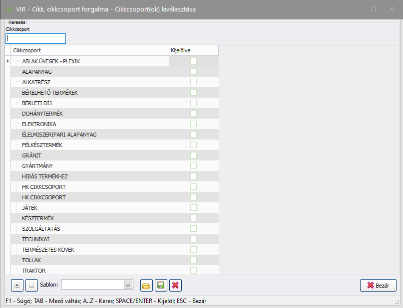Click the row indicator arrow beside ABLAK ÜVEGEK

(7, 61)
